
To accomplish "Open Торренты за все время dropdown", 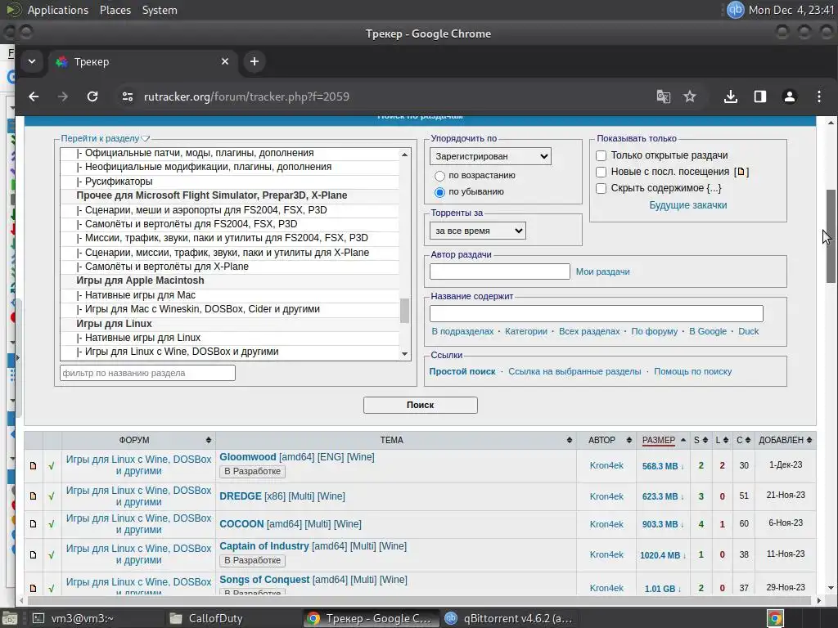I will (478, 231).
